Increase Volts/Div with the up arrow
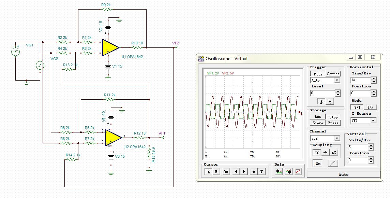391x198 pixels. (371, 145)
